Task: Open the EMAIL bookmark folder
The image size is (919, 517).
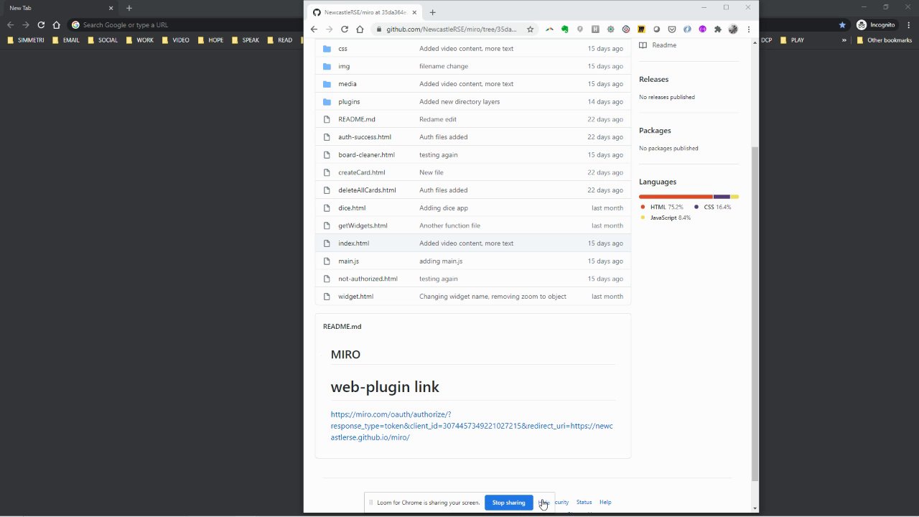Action: click(66, 40)
